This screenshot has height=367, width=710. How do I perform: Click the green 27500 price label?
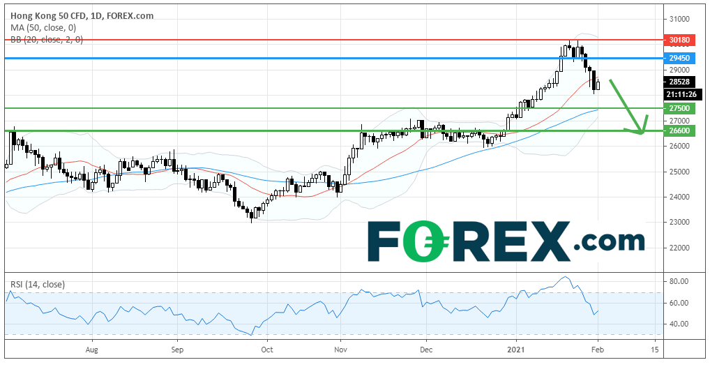[x=679, y=108]
